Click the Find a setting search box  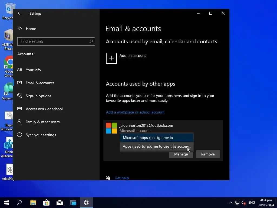point(56,41)
